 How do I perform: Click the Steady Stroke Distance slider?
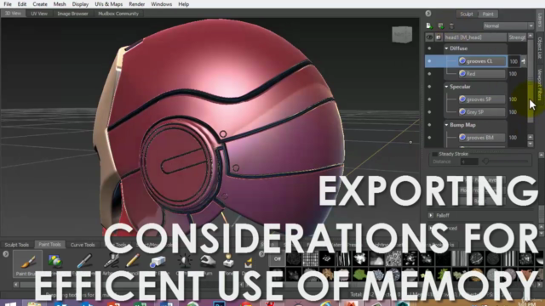click(x=506, y=161)
